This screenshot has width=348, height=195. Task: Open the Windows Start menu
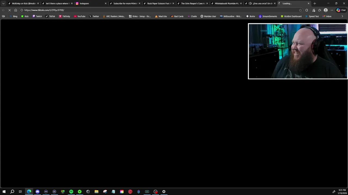pos(4,191)
